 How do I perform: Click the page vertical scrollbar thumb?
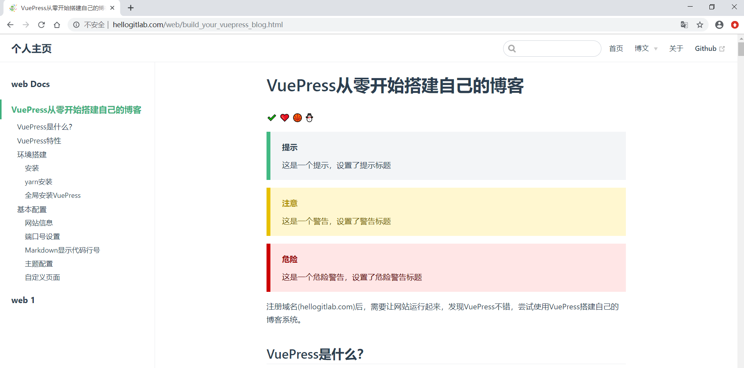(741, 49)
